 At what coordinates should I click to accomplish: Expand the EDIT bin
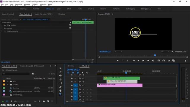tap(7, 81)
